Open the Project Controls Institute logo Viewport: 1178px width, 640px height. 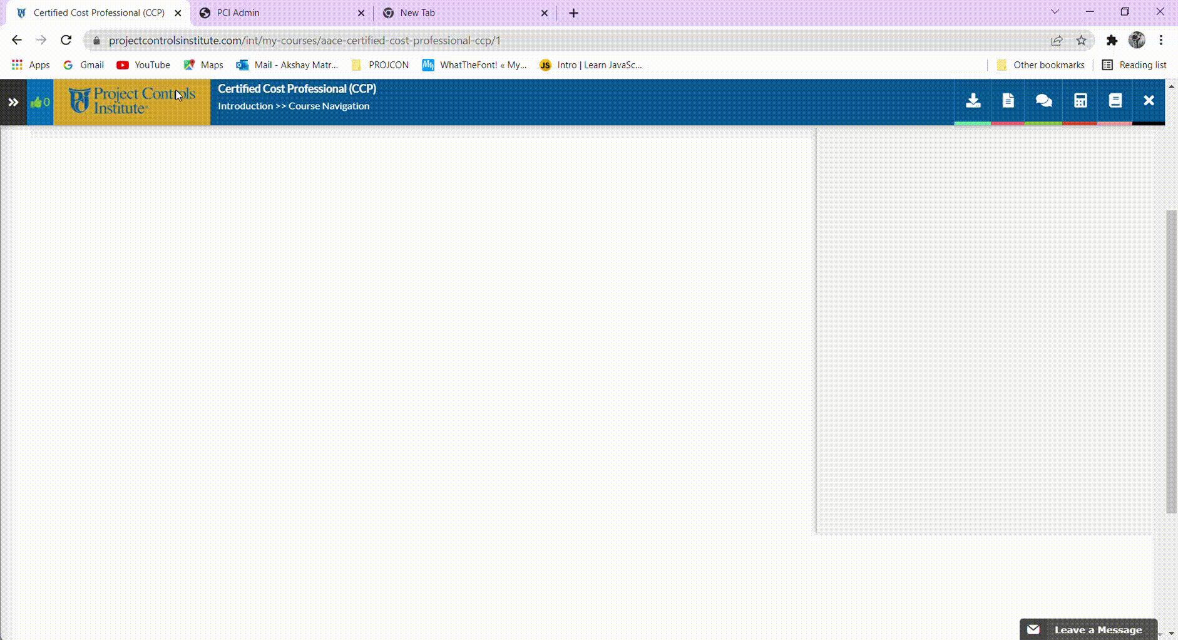tap(132, 101)
